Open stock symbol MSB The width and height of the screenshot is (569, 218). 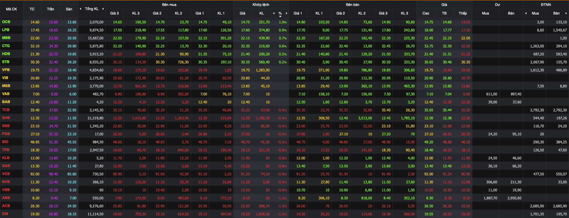[6, 86]
